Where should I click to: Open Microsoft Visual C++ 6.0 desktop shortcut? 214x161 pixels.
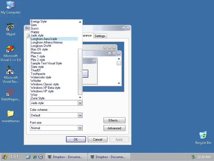click(11, 53)
